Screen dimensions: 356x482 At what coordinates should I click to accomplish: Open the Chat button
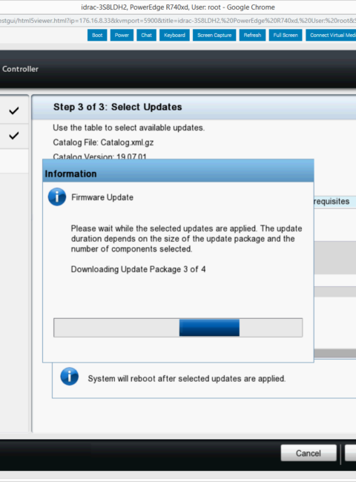146,35
